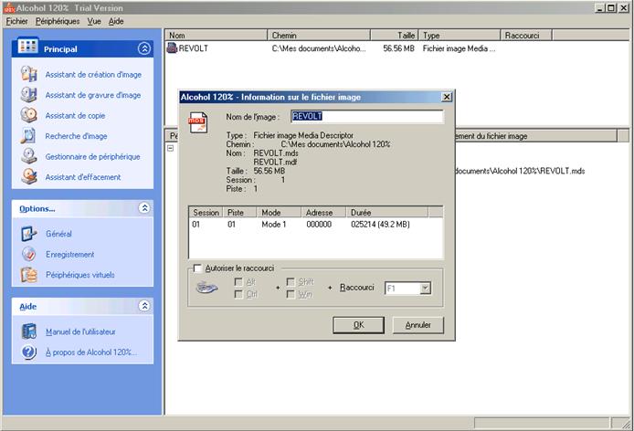Viewport: 634px width, 431px height.
Task: Click the Principal panel header icon
Action: [x=28, y=47]
